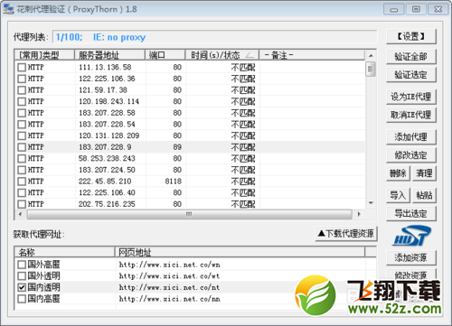Viewport: 452px width, 326px height.
Task: Select address cell 58.253.238.243
Action: 107,159
